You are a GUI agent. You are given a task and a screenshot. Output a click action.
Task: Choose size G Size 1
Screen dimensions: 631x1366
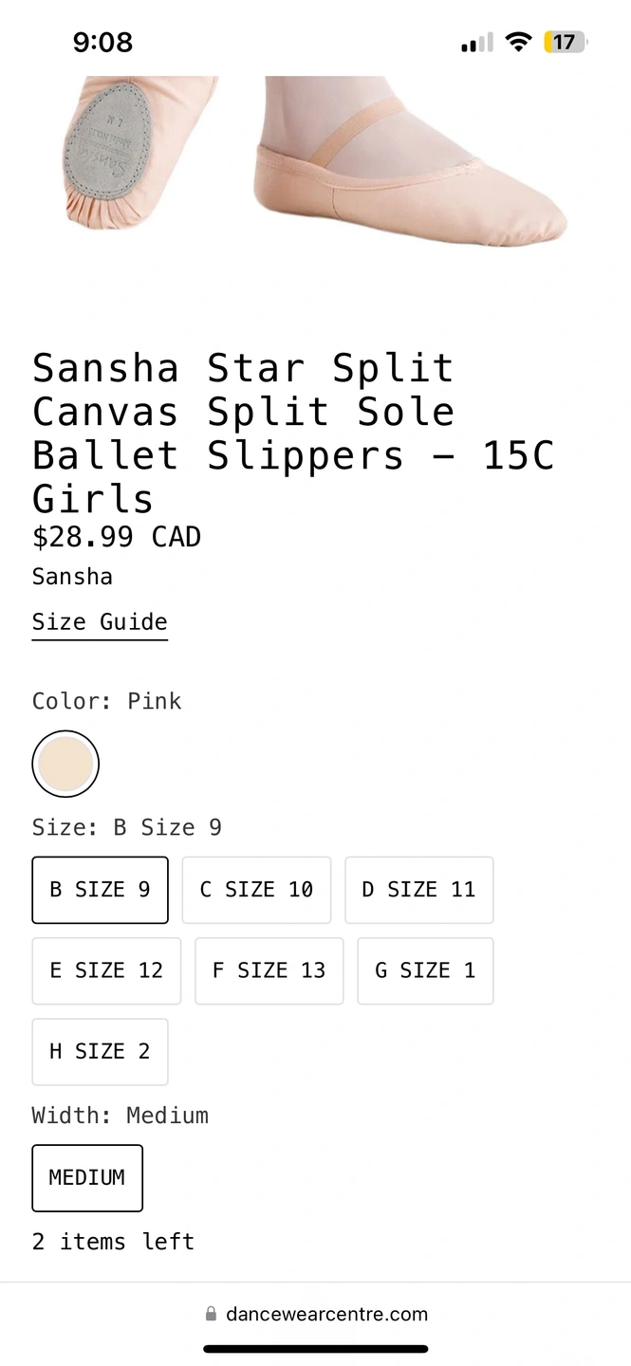[425, 970]
